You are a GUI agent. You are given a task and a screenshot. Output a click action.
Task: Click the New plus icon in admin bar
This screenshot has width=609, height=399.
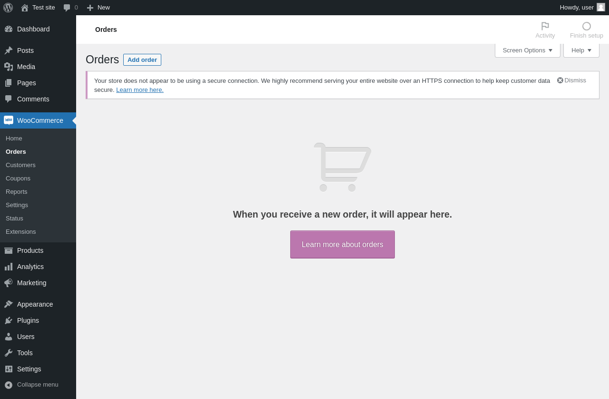90,8
